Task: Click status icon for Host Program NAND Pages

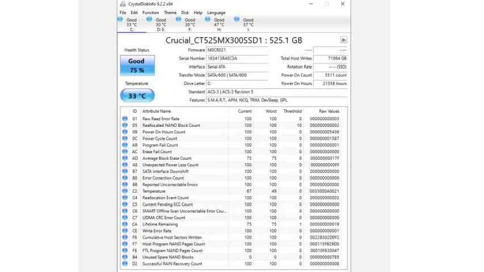Action: pos(125,244)
